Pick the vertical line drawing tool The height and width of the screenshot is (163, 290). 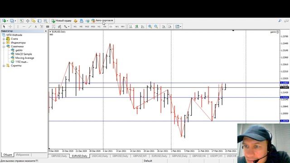[x=18, y=27]
